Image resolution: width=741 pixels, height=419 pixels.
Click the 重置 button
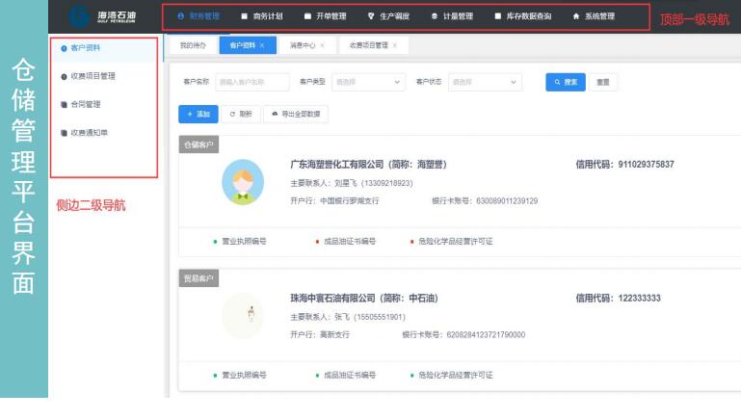point(602,83)
